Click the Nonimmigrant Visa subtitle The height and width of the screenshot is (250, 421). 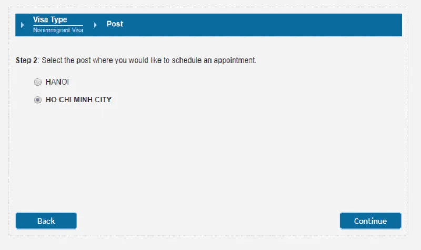pyautogui.click(x=58, y=30)
